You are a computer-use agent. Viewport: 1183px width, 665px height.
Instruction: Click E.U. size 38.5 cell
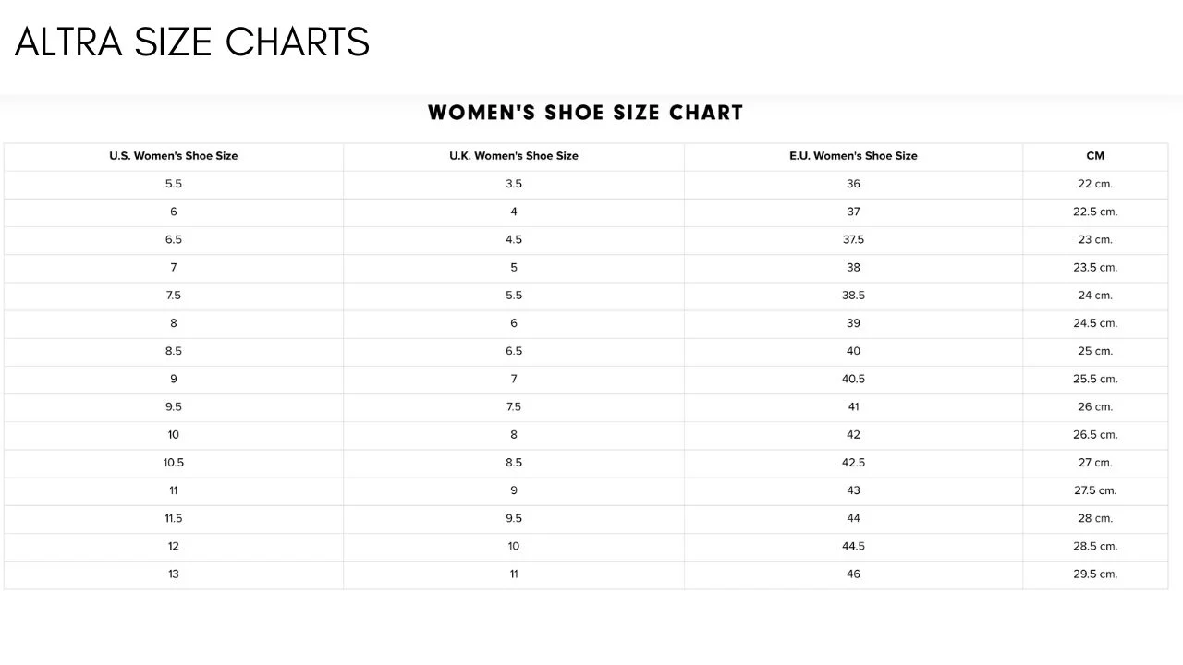click(x=853, y=296)
